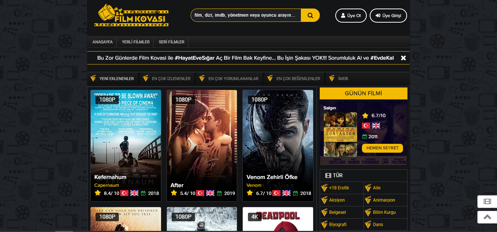Click Turkish flag on After card

point(200,193)
